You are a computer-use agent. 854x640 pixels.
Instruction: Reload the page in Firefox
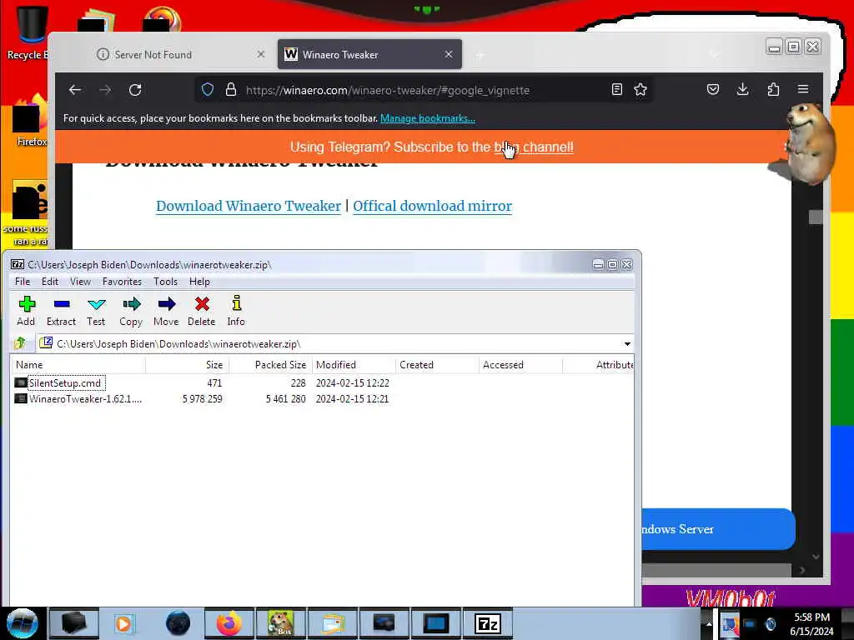pos(135,90)
